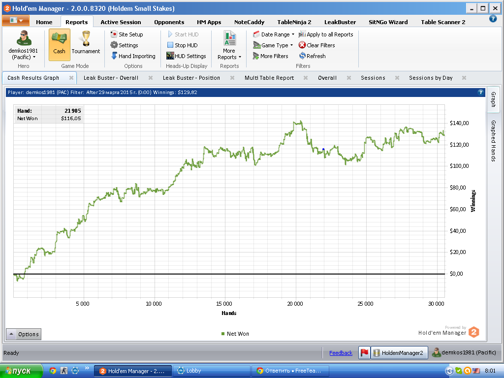Expand the Date Range filter
Screen dimensions: 504x378
(274, 34)
